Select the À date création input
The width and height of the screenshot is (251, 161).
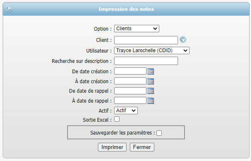pyautogui.click(x=130, y=81)
